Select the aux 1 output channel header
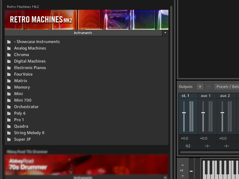The height and width of the screenshot is (179, 239). tap(207, 96)
